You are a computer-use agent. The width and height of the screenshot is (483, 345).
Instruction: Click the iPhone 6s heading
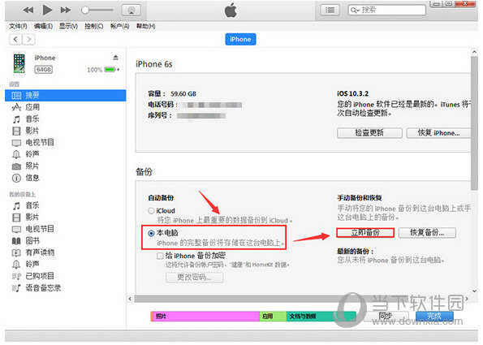(x=154, y=64)
